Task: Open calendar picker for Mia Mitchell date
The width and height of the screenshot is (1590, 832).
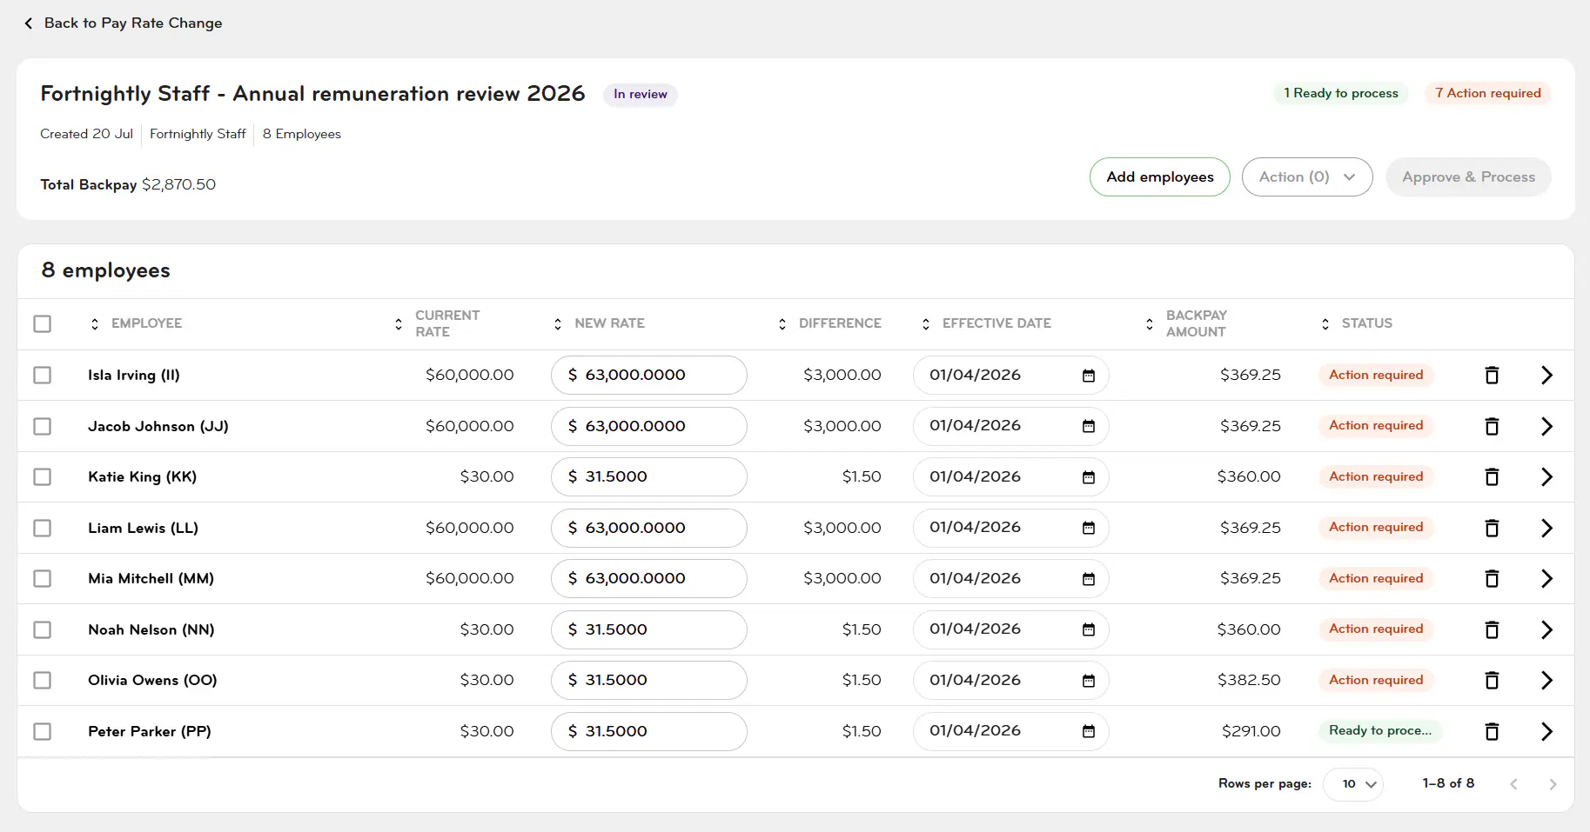Action: click(1088, 579)
